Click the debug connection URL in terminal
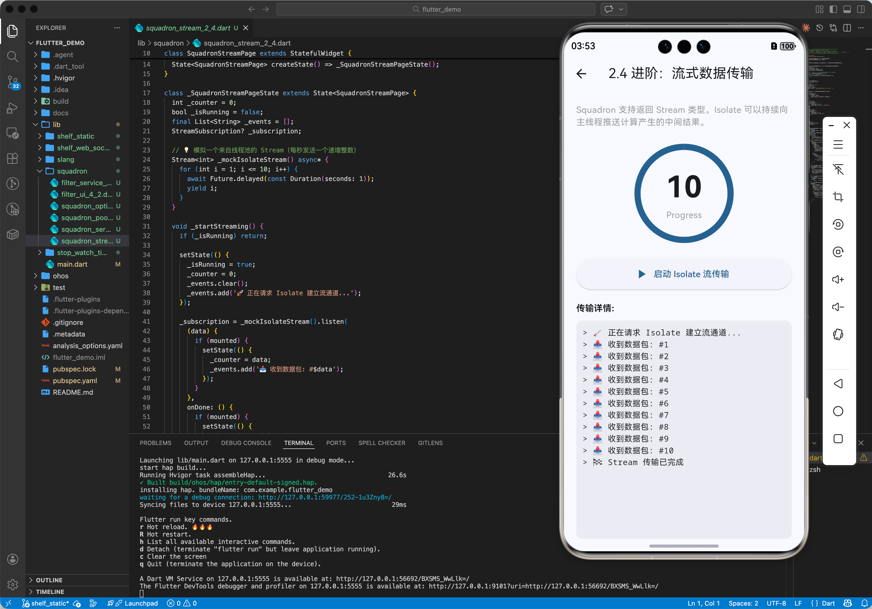 pyautogui.click(x=325, y=497)
